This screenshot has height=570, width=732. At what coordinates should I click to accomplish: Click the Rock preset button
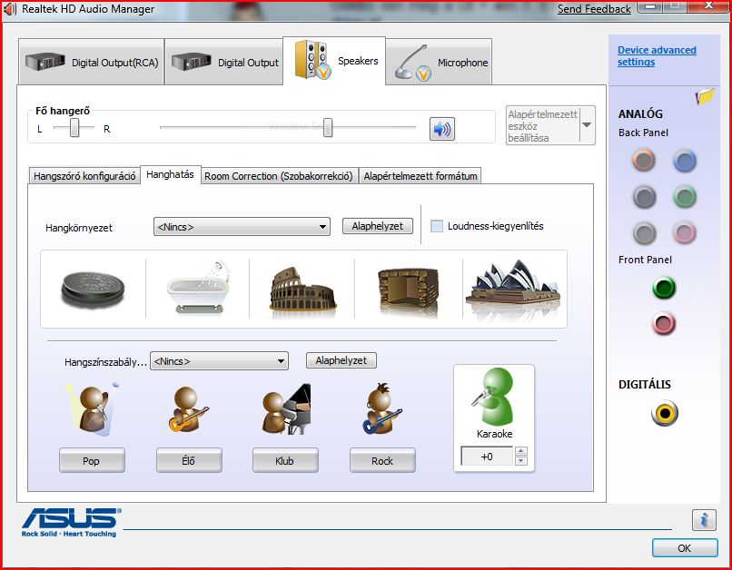point(382,460)
